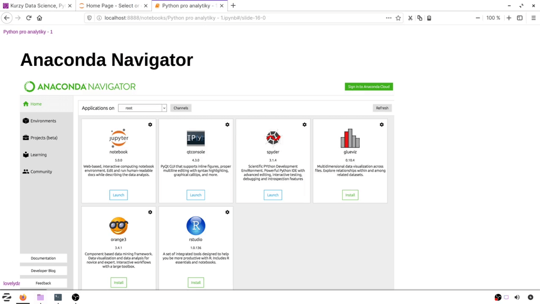
Task: Click the Jupyter notebook application icon
Action: pos(119,137)
